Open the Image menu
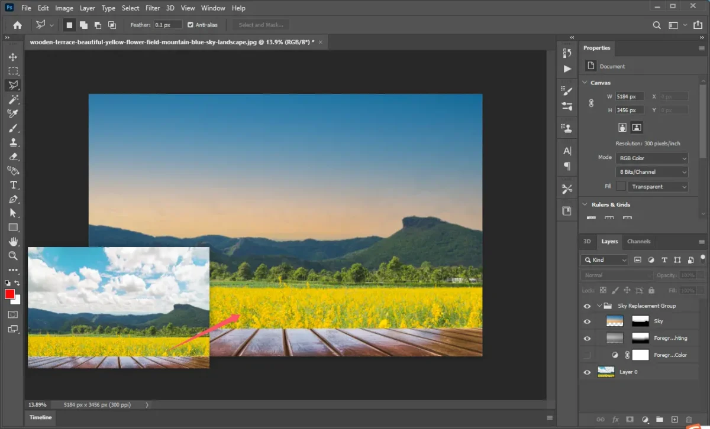Screen dimensions: 710x429 tap(64, 8)
